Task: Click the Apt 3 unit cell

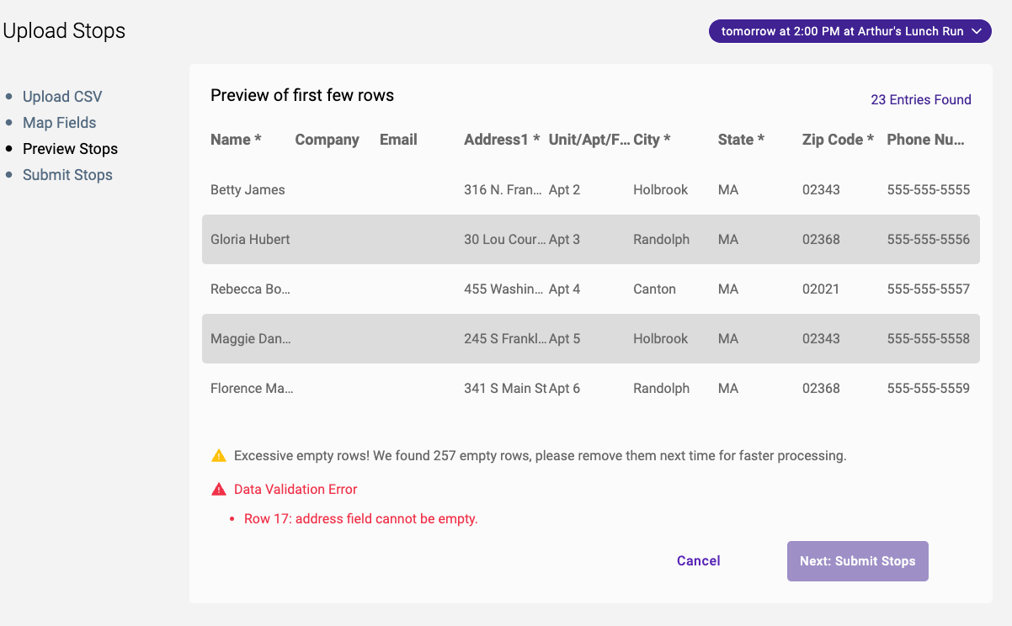Action: 564,240
